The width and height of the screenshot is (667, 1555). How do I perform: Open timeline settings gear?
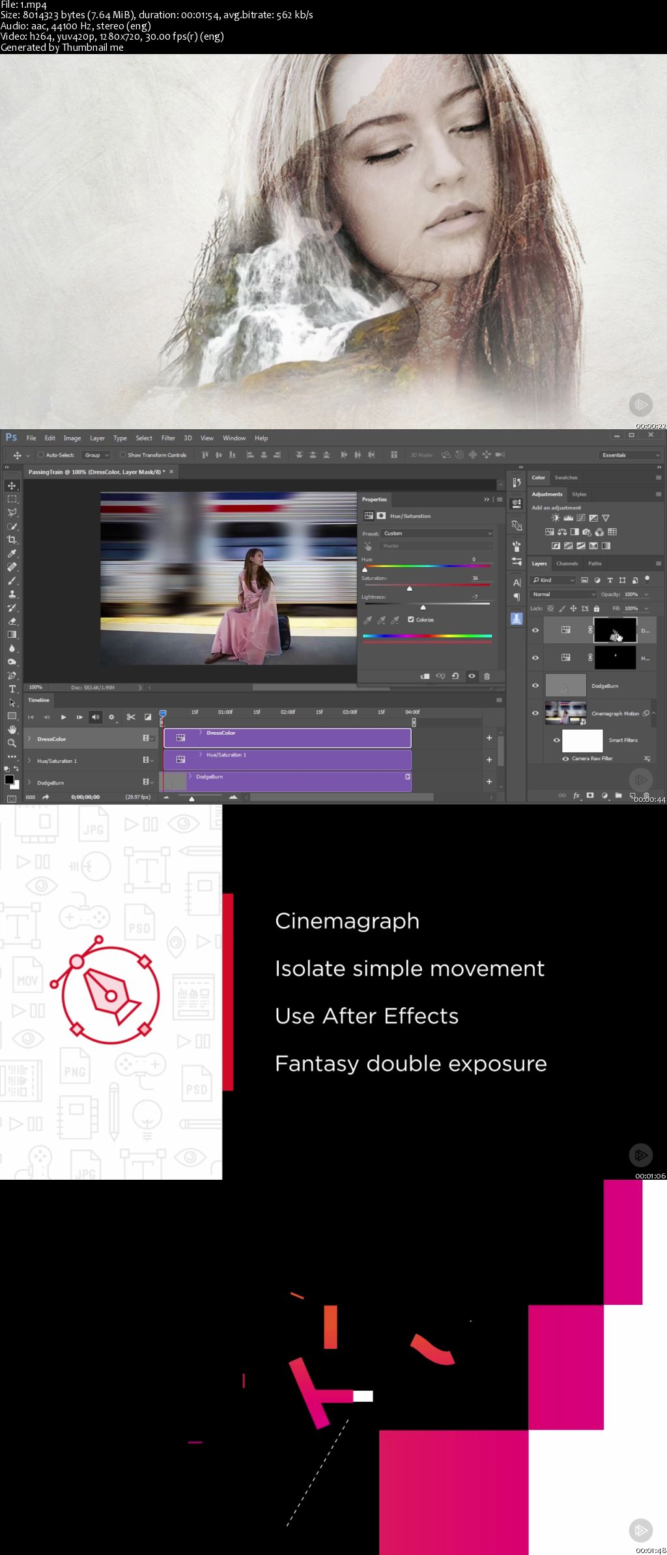[111, 717]
